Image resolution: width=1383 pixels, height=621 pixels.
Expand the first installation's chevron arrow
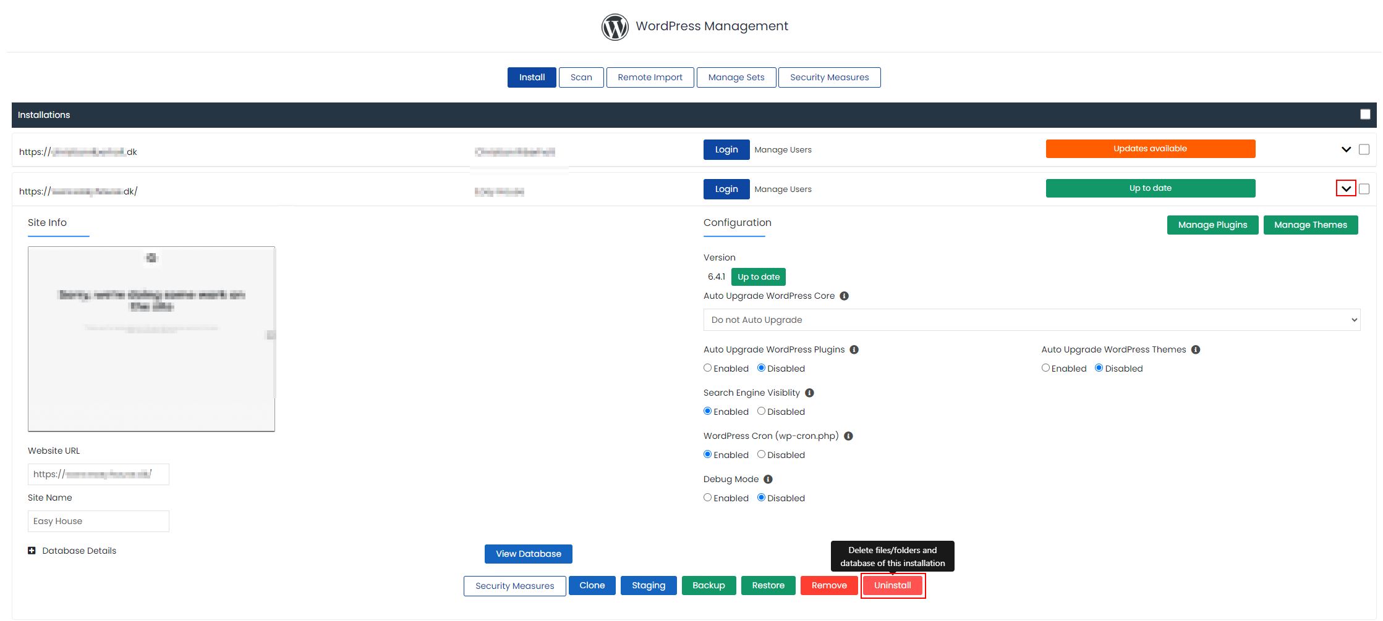(x=1346, y=149)
